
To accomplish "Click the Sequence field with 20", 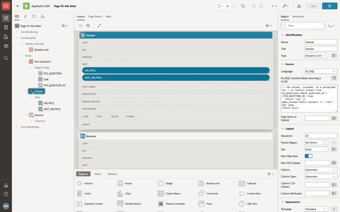I will (321, 136).
